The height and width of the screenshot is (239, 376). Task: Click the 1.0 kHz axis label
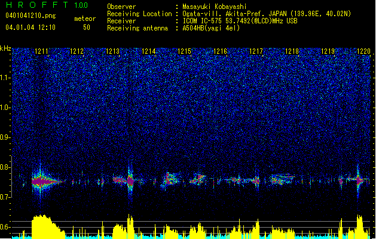pyautogui.click(x=5, y=108)
